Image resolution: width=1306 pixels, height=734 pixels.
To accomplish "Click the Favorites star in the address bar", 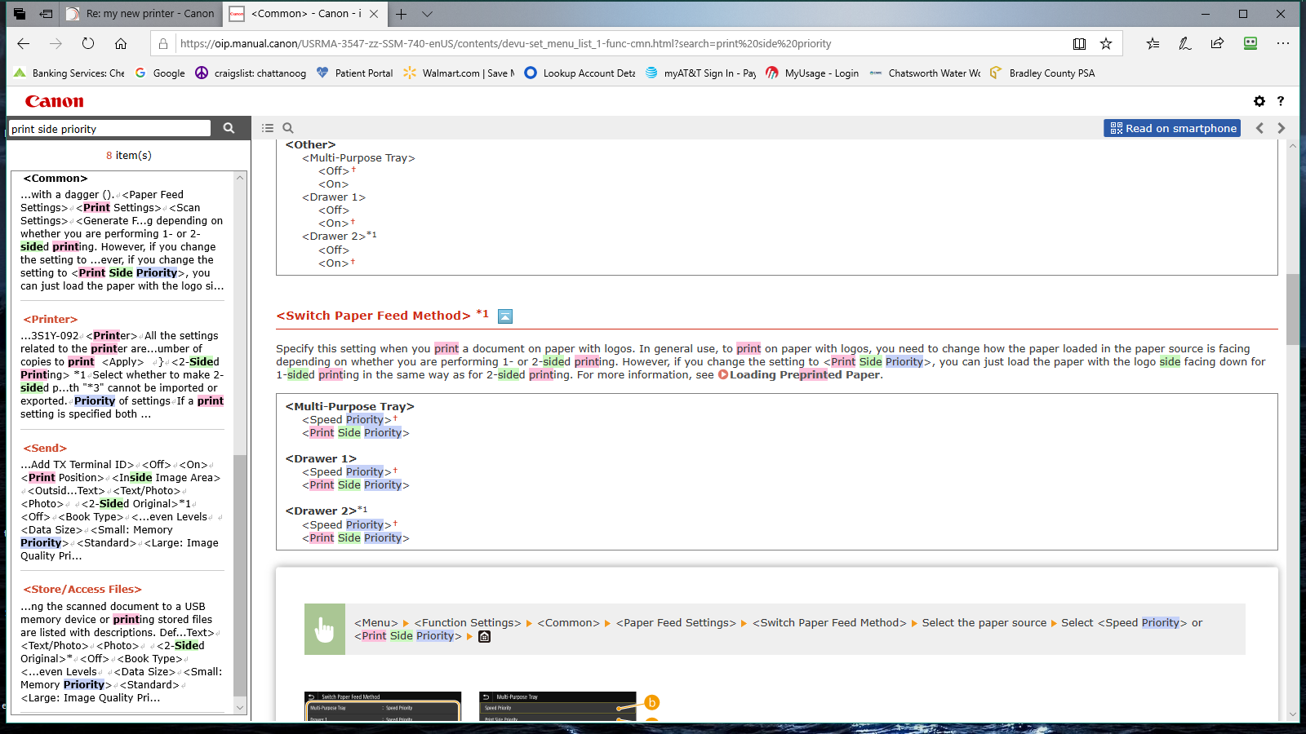I will 1106,43.
